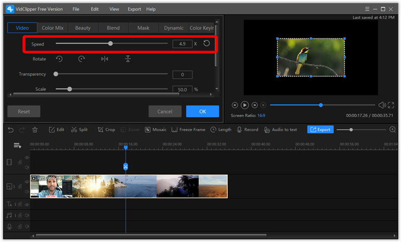This screenshot has height=242, width=401.
Task: Click the Cancel button
Action: [165, 111]
